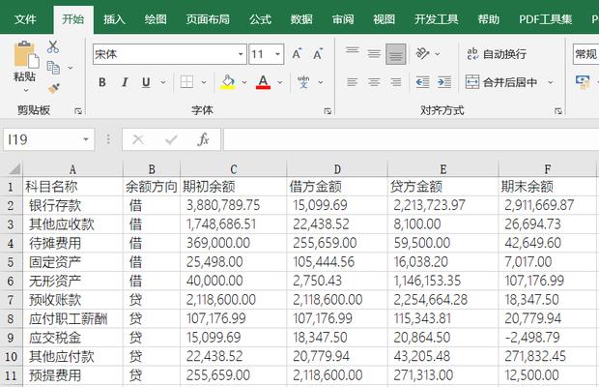
Task: Open Name Box dropdown arrow
Action: click(86, 139)
